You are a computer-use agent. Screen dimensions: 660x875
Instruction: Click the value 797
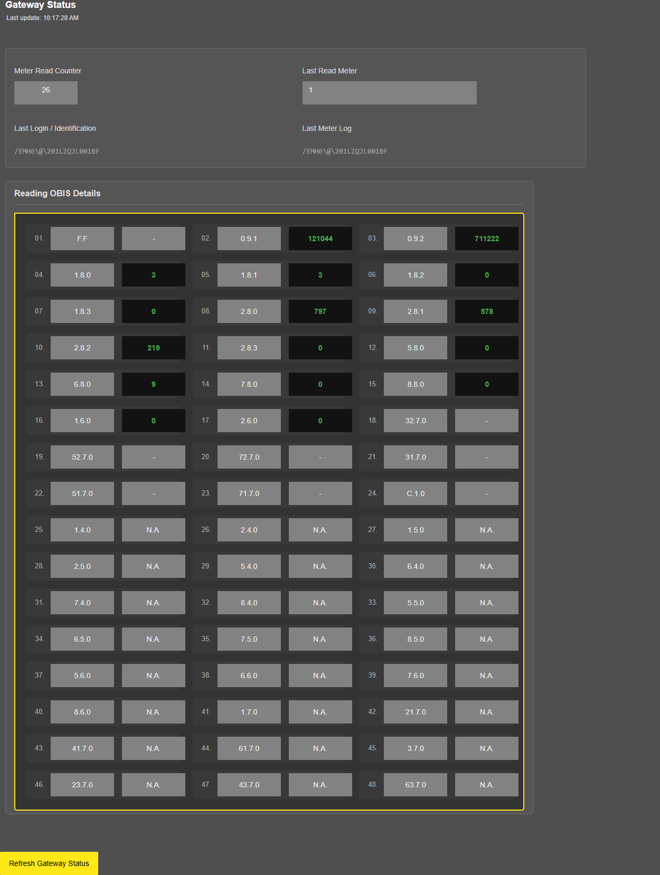[x=320, y=311]
